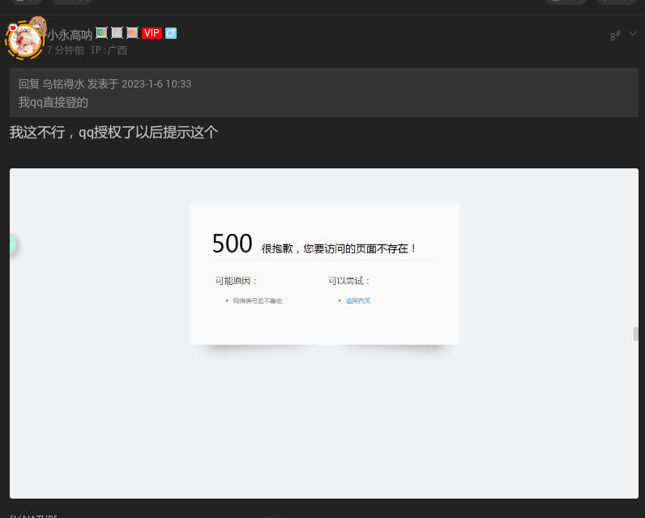Click the IP:广西 location label
Screen dimensions: 645x518
pos(109,50)
